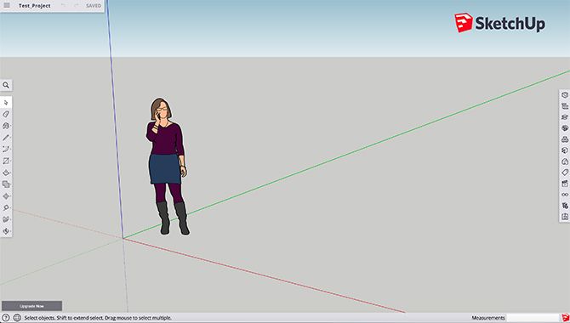Activate the Push/Pull tool
This screenshot has width=570, height=323.
6,173
